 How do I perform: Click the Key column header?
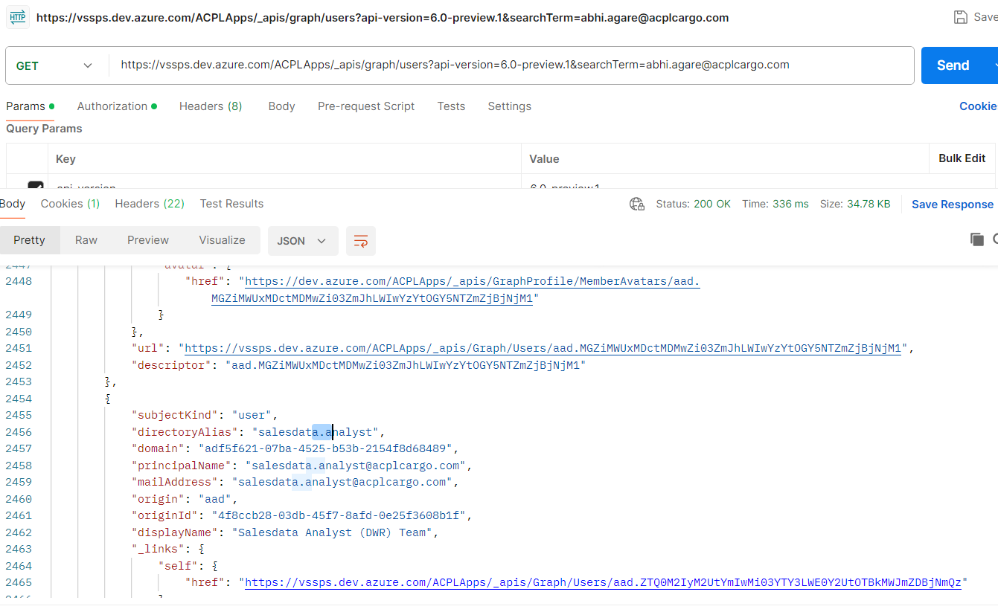[65, 159]
